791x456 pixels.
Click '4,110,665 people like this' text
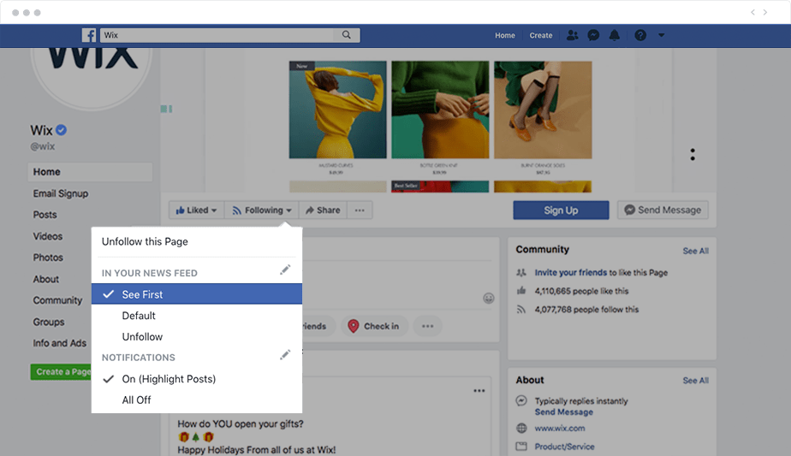(x=581, y=291)
